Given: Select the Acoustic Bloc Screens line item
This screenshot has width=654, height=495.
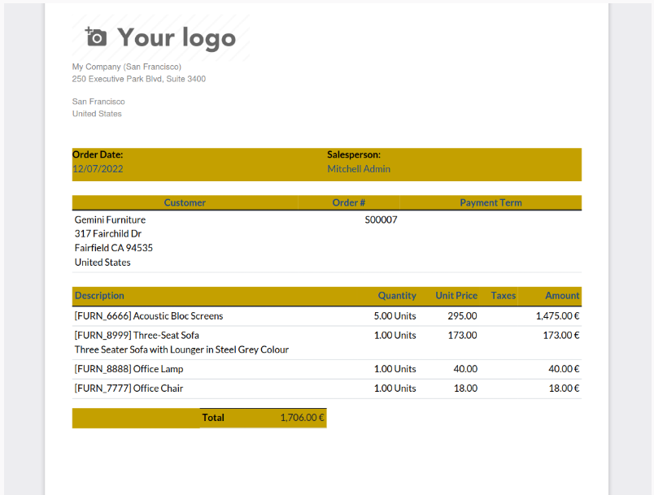Looking at the screenshot, I should pos(148,316).
